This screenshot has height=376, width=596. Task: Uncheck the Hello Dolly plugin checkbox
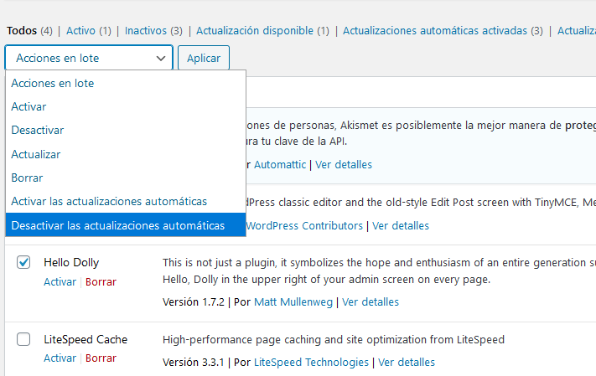[24, 263]
